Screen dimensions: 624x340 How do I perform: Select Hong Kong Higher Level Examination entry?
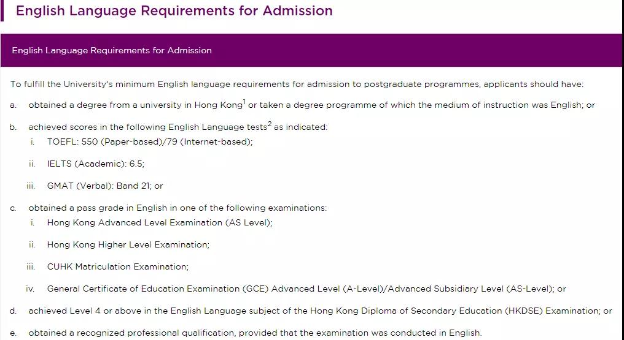point(128,245)
